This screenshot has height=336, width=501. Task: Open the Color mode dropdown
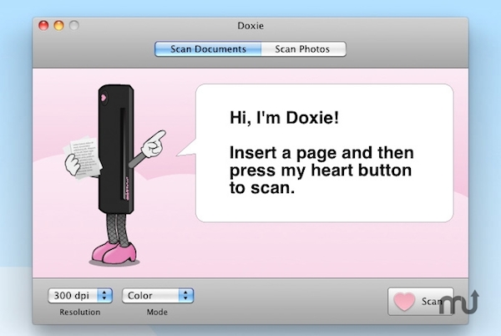point(158,295)
